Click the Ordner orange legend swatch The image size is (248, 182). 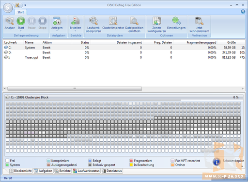172,165
